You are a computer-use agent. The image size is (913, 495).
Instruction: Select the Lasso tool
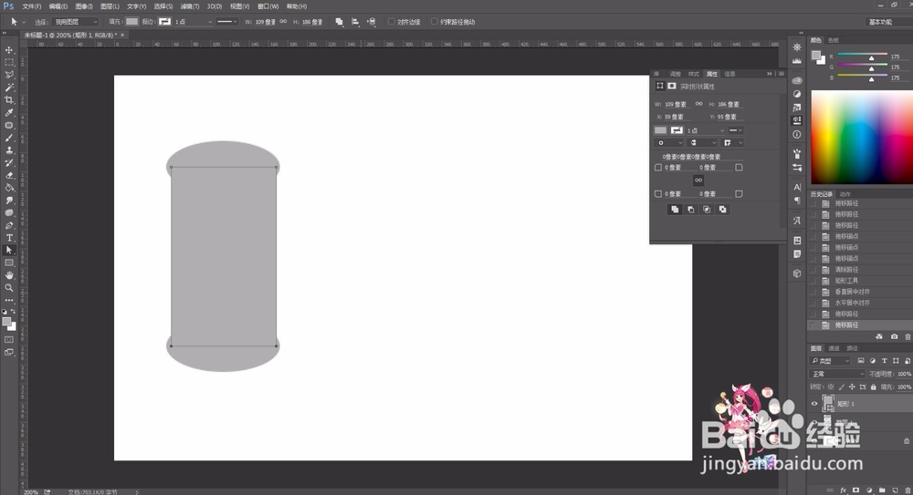tap(9, 75)
